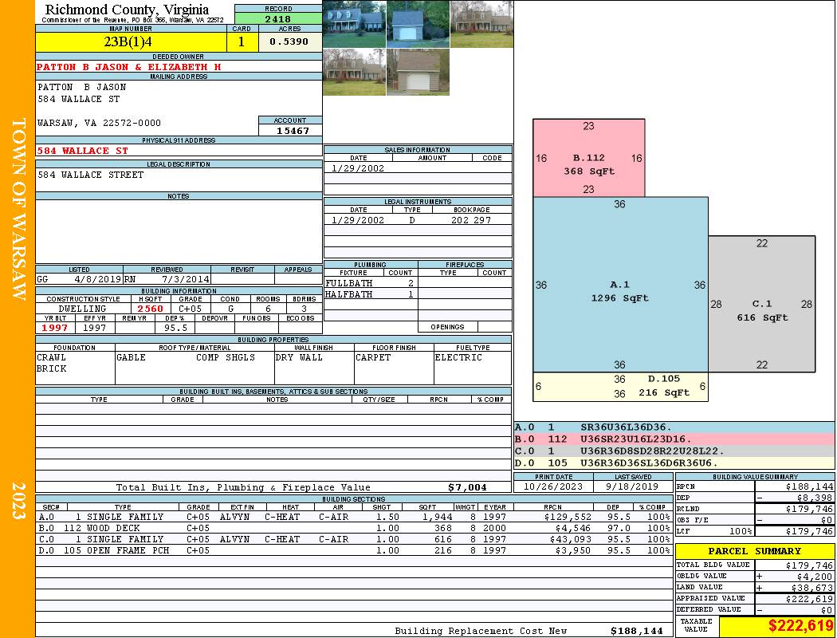This screenshot has height=638, width=837.
Task: Select the pink B.0 112 sketch legend row
Action: (674, 439)
